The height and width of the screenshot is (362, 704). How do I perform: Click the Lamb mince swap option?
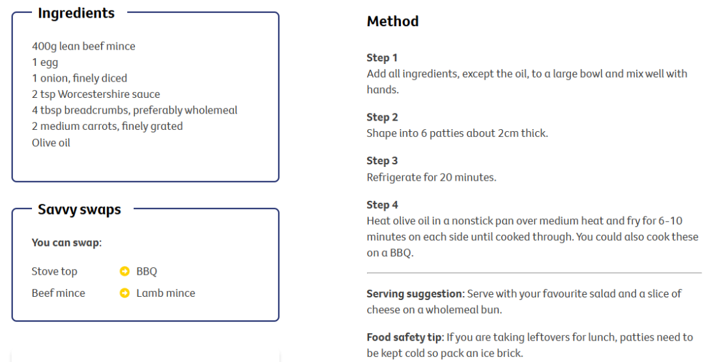pyautogui.click(x=166, y=293)
